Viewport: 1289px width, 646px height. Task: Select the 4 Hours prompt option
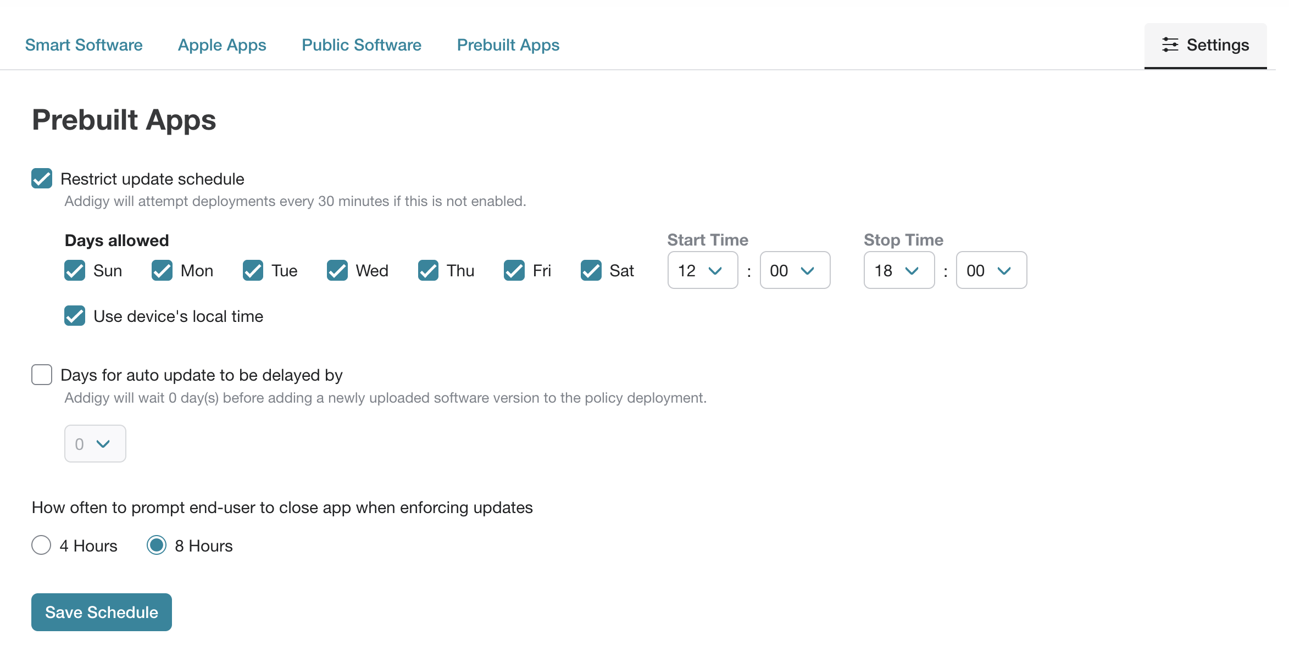(x=41, y=545)
